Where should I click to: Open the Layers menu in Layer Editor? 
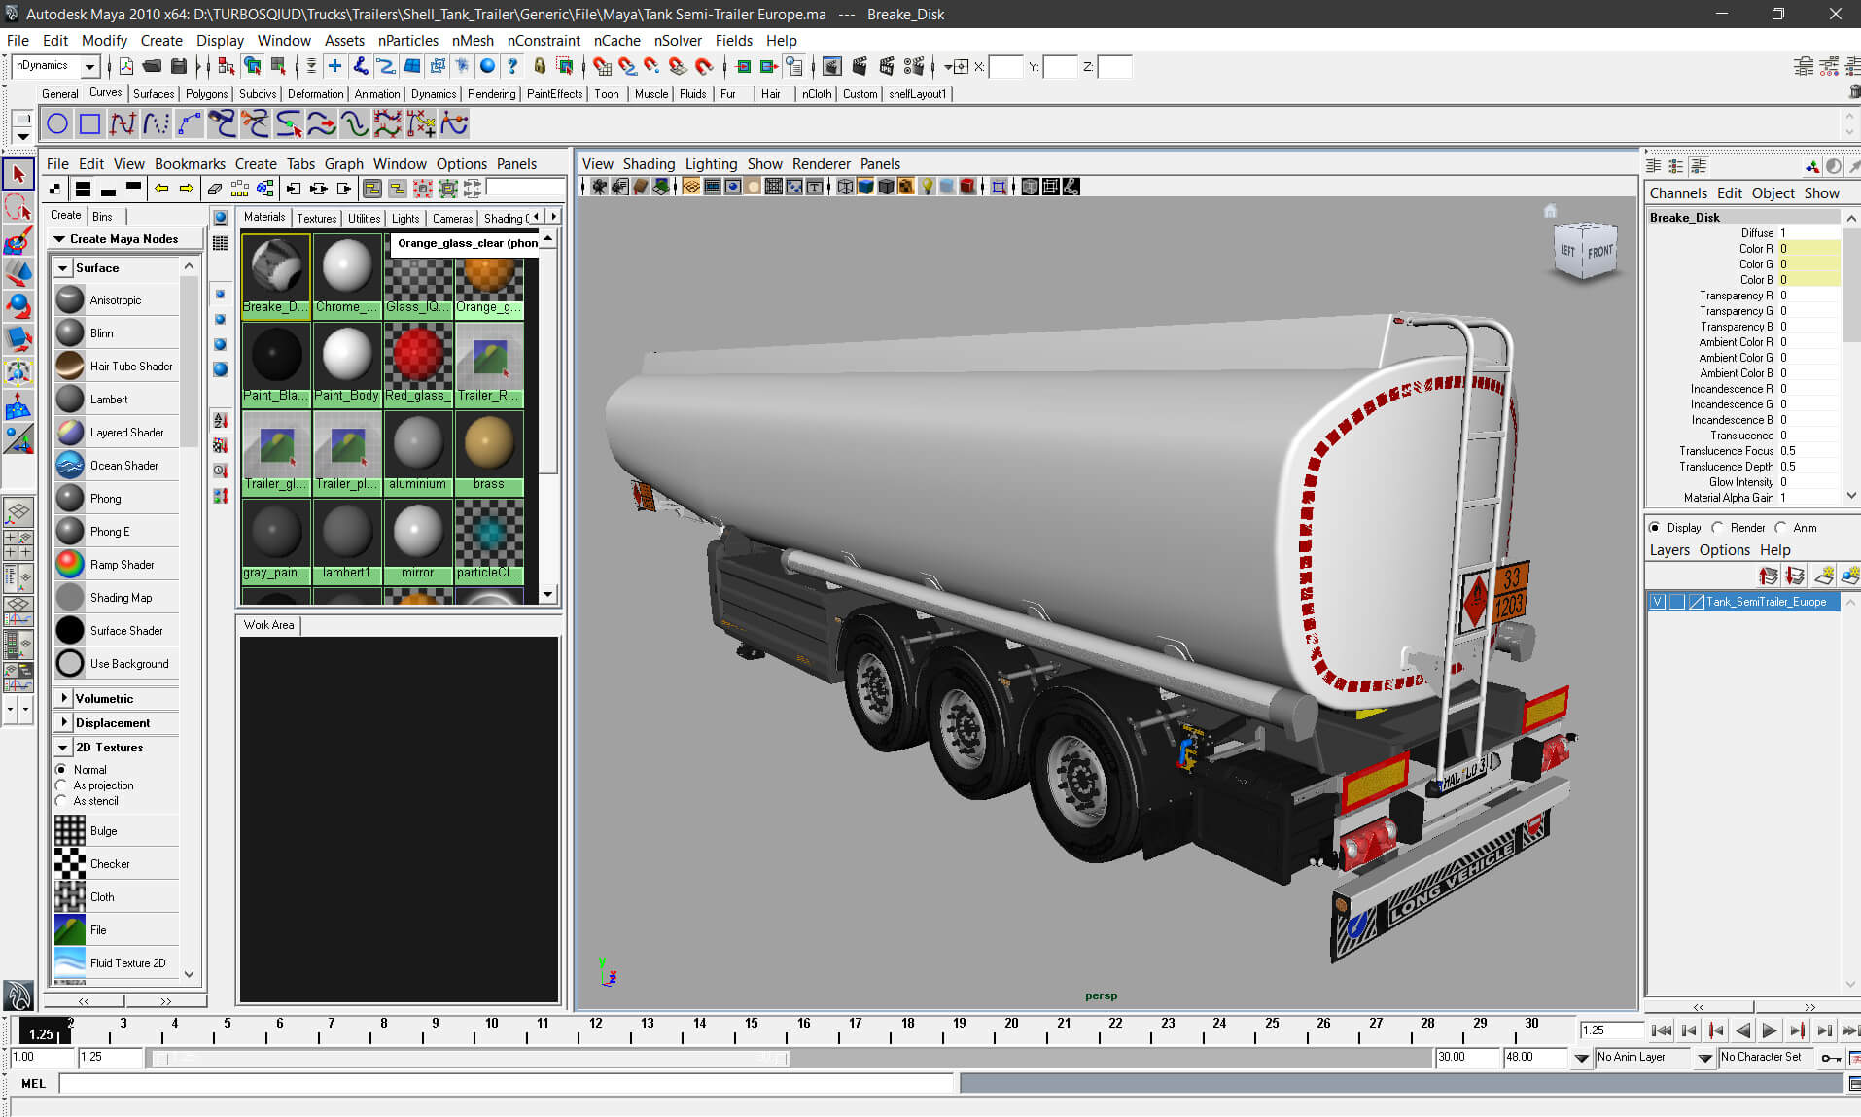click(1669, 549)
